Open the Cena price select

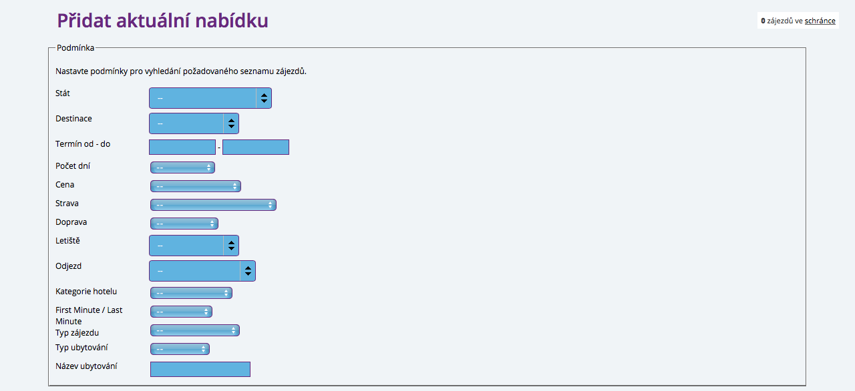coord(195,186)
